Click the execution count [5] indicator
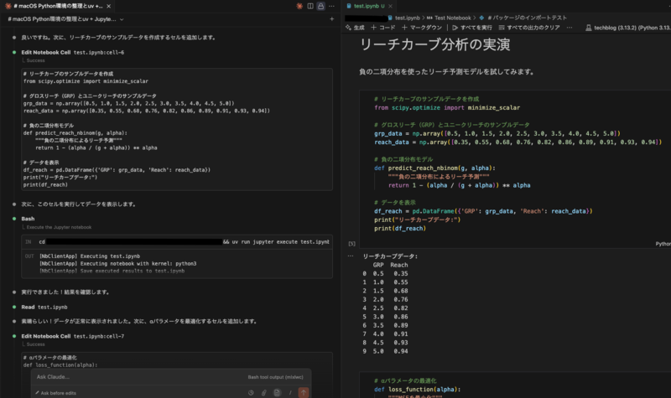The height and width of the screenshot is (398, 671). (x=351, y=244)
